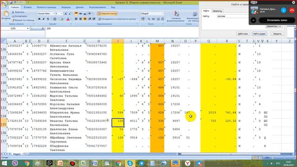297x167 pixels.
Task: Toggle bold formatting Ж
Action: coord(39,19)
